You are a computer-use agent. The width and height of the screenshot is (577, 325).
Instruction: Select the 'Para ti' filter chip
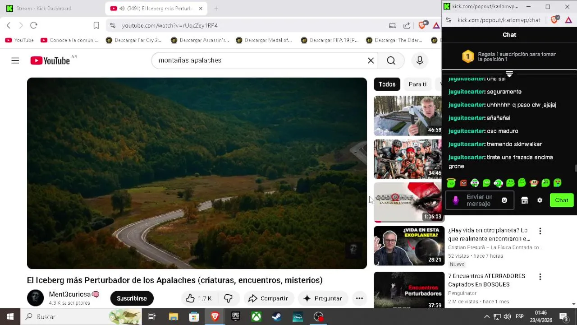[417, 84]
